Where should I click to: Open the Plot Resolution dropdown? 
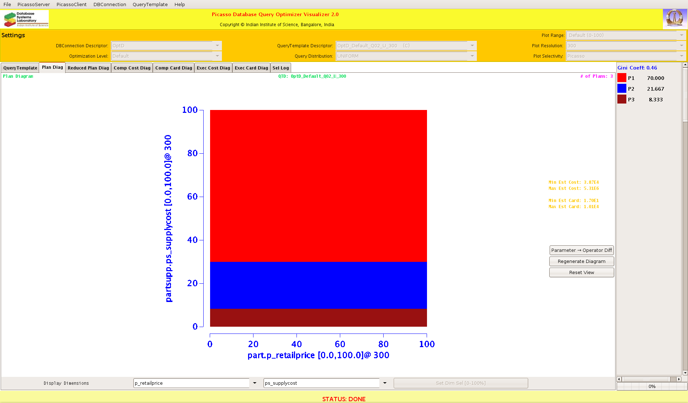click(682, 46)
